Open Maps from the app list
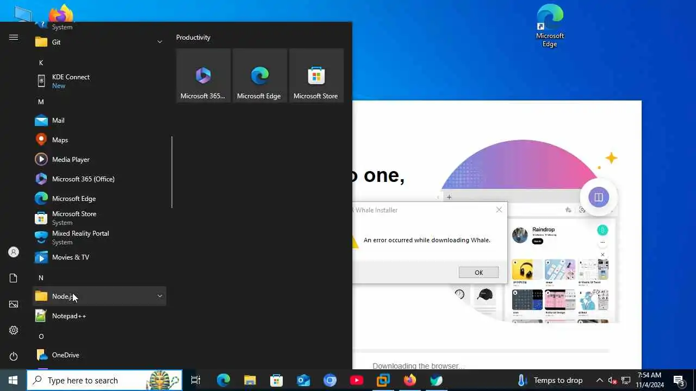The height and width of the screenshot is (391, 696). [x=100, y=140]
